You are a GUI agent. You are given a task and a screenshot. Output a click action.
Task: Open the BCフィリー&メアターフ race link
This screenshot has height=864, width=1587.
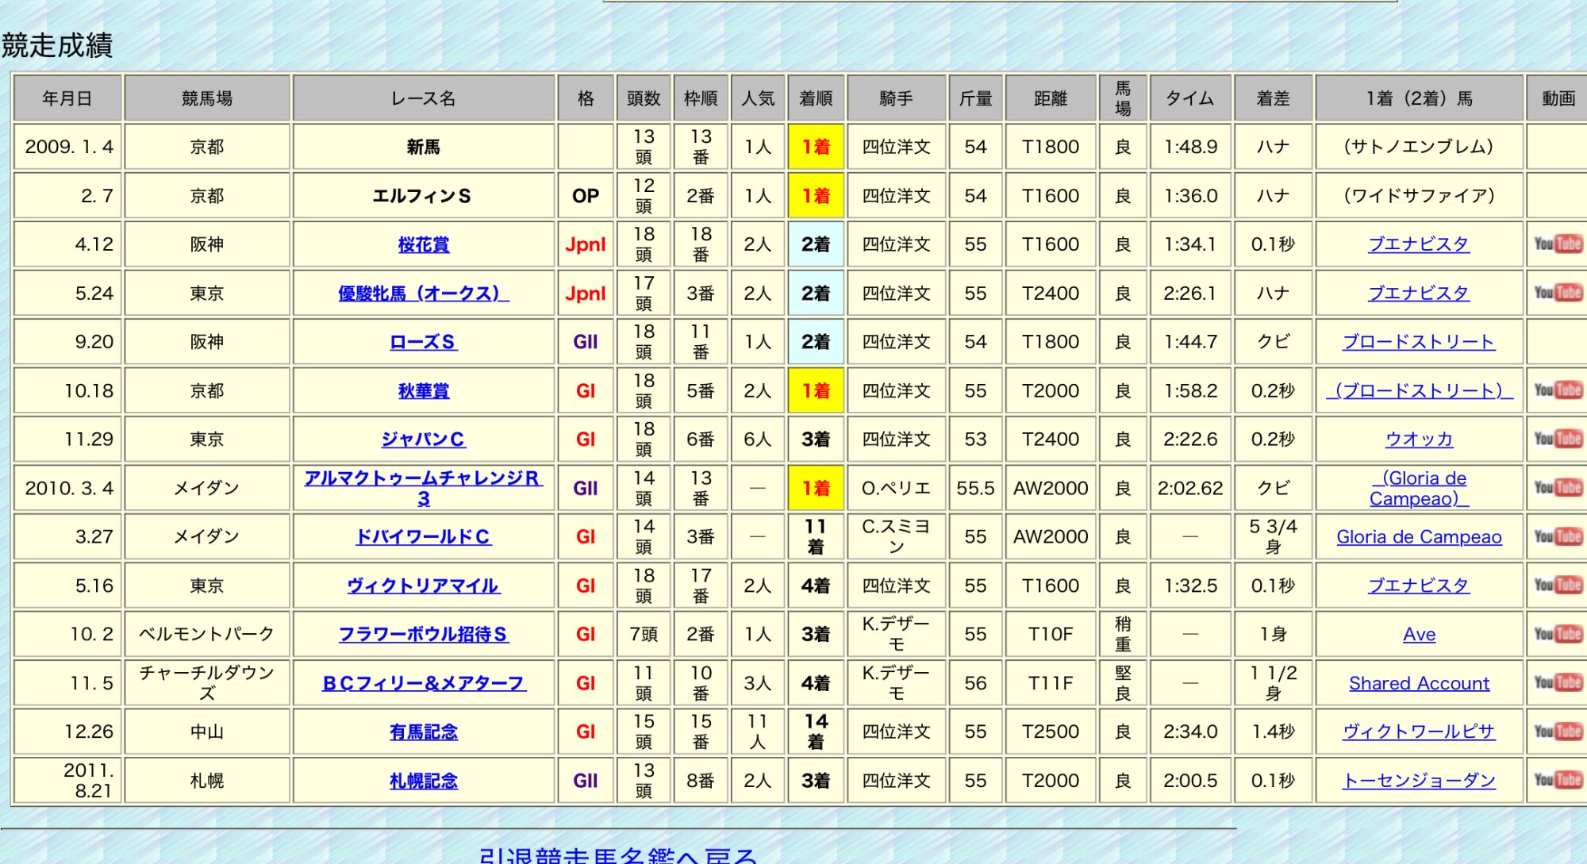pyautogui.click(x=423, y=683)
